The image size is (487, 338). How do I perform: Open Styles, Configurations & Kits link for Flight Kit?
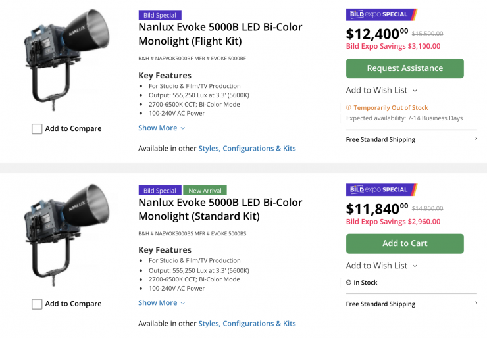(247, 149)
